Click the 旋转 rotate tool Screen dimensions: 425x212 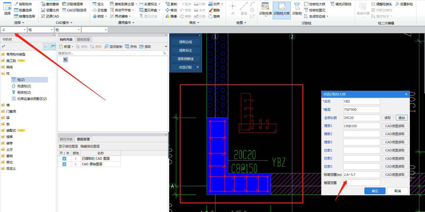(x=214, y=16)
